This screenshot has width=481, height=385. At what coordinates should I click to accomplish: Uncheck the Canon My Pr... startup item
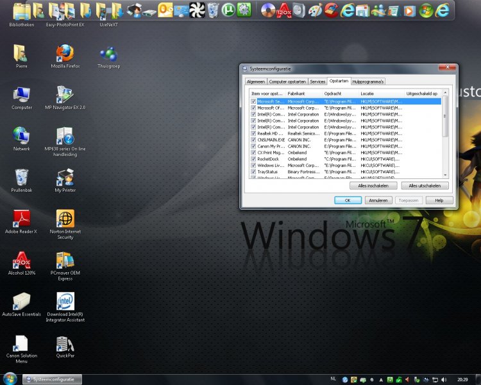(x=253, y=146)
